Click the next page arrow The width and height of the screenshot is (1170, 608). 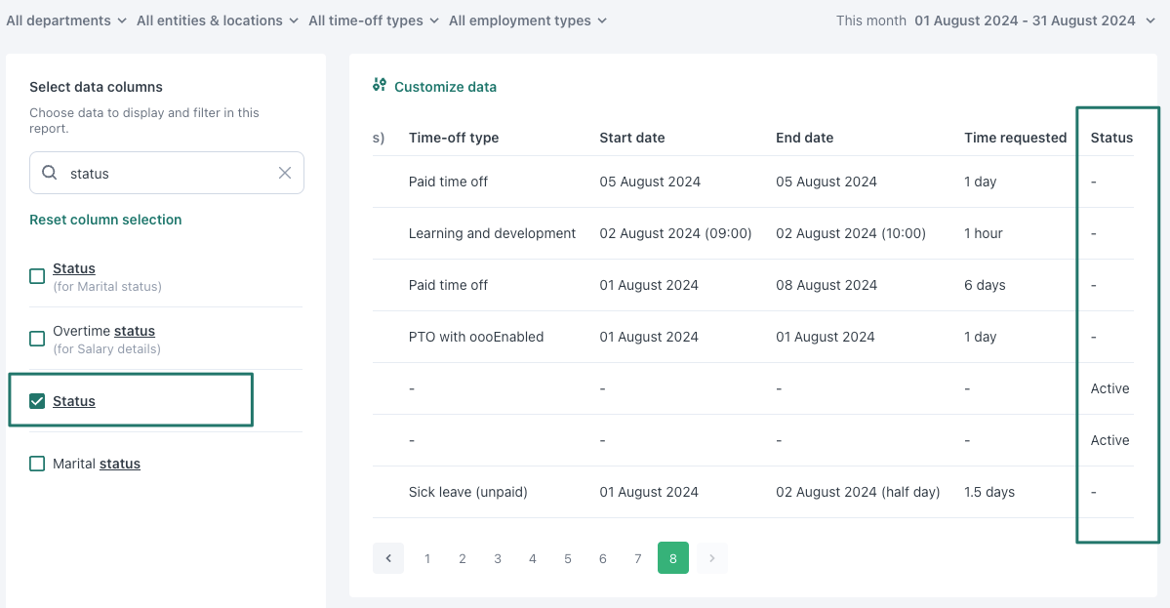[x=711, y=557]
